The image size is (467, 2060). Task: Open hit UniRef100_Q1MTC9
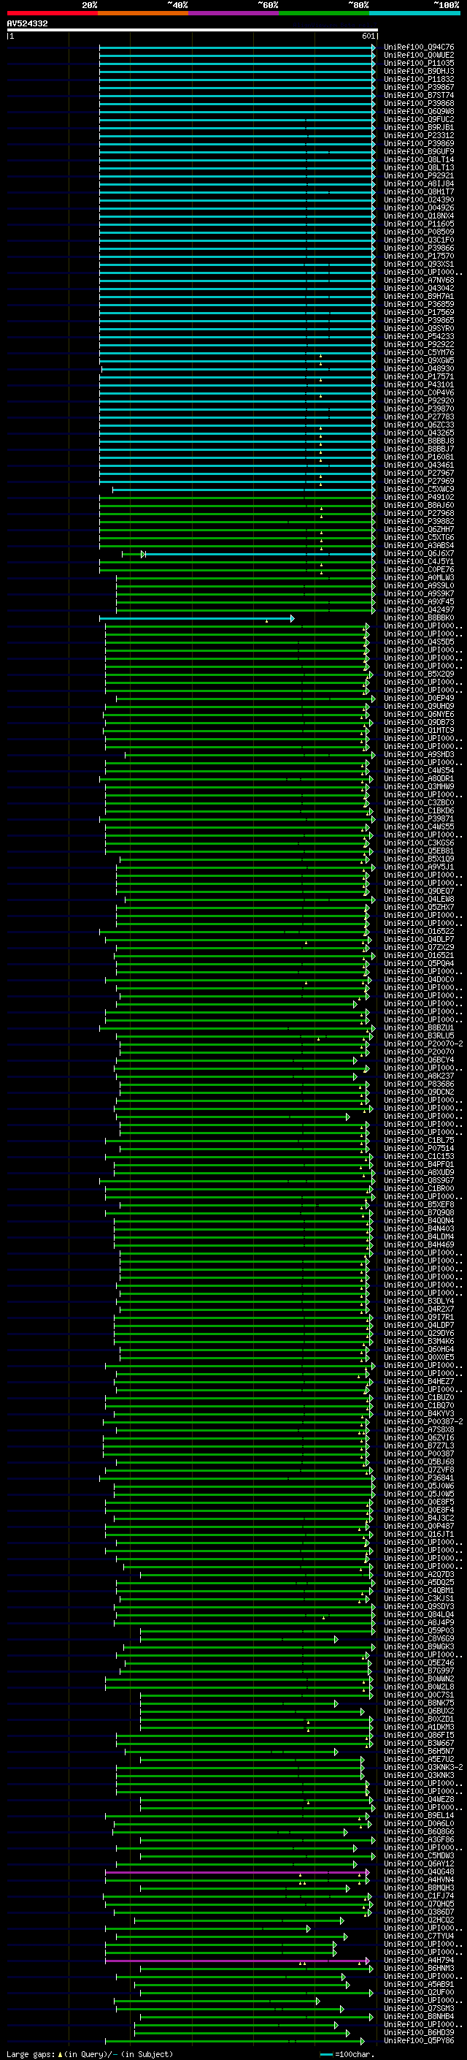pyautogui.click(x=419, y=730)
